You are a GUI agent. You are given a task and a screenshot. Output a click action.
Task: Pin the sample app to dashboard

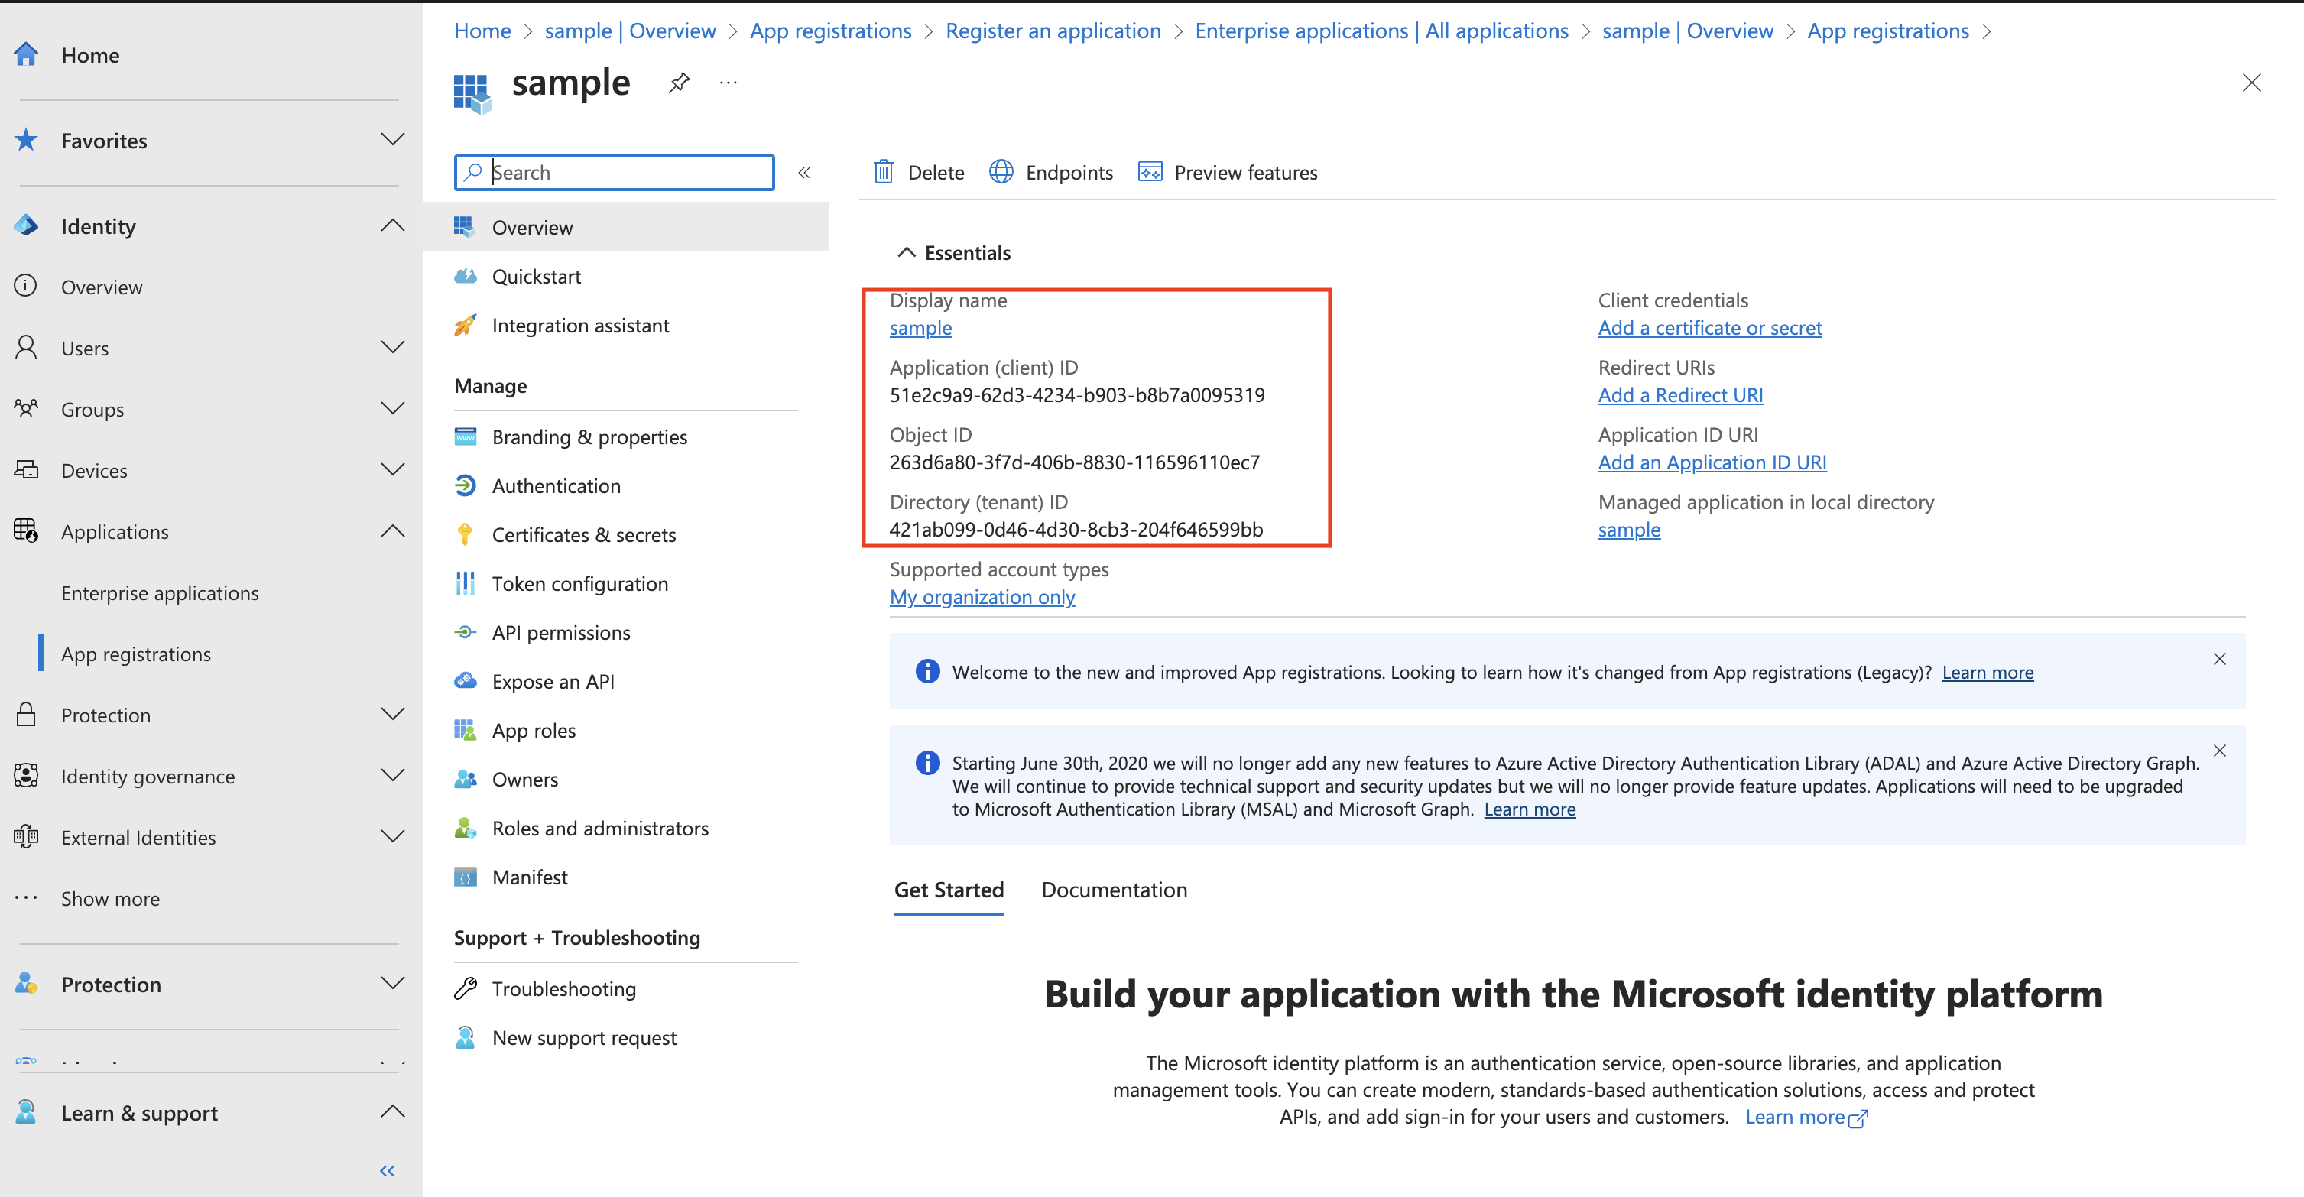coord(679,83)
